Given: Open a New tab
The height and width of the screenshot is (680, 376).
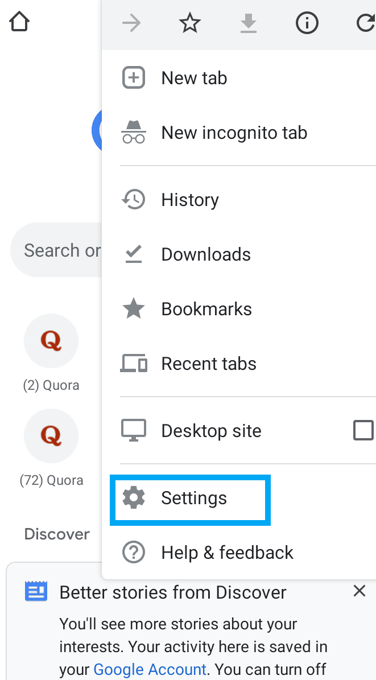Looking at the screenshot, I should click(x=194, y=78).
